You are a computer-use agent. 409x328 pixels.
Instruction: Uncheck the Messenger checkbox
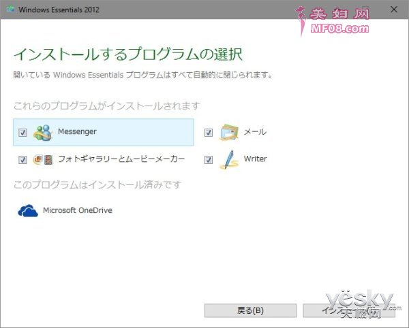(x=22, y=133)
